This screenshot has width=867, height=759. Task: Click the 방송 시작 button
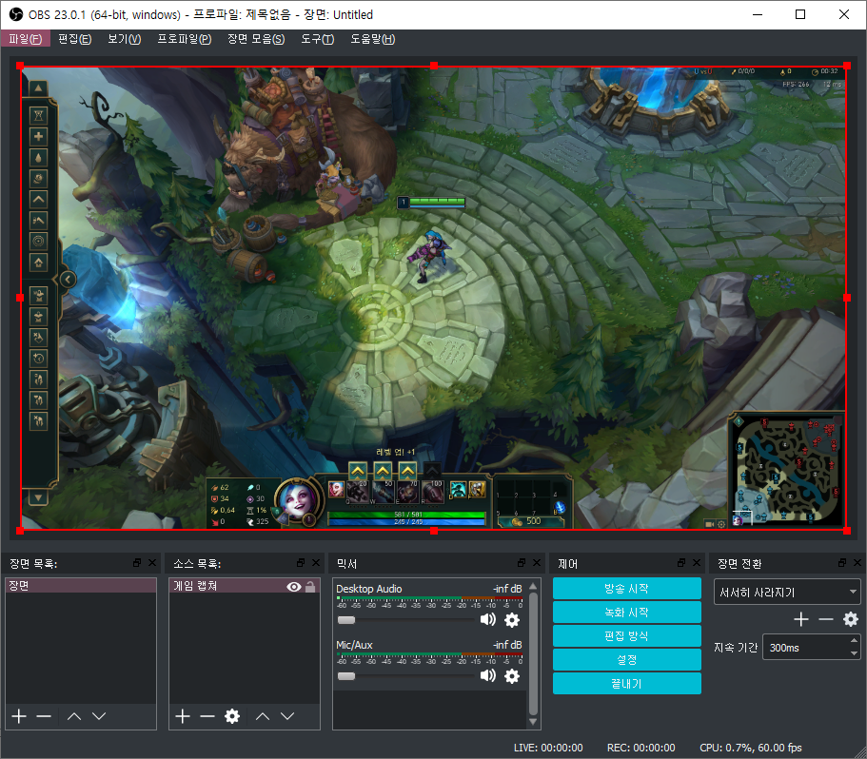(x=626, y=589)
